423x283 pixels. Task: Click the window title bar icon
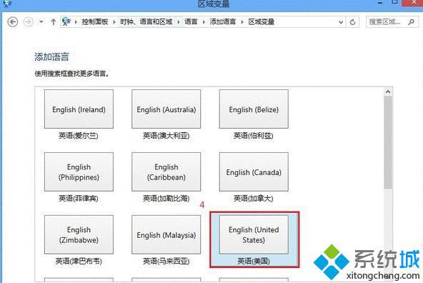(x=6, y=4)
